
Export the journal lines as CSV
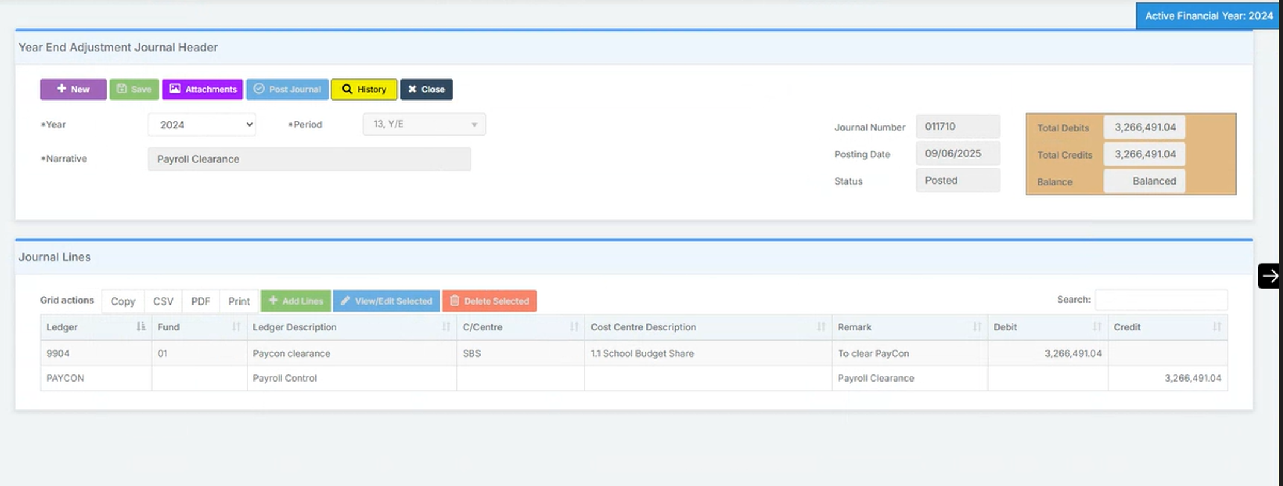[x=163, y=301]
